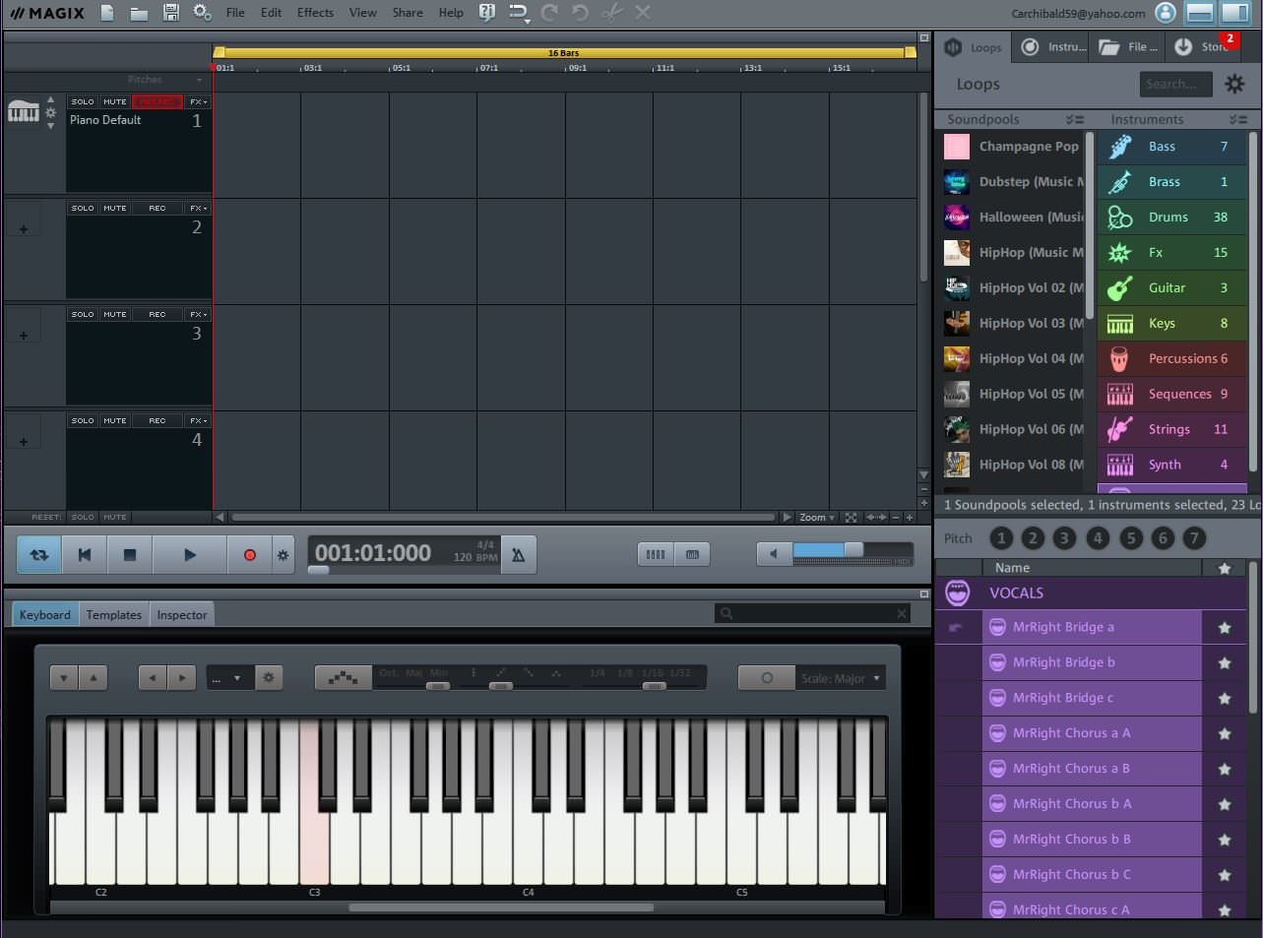1263x938 pixels.
Task: Select the Guitar instrument category
Action: 1171,288
